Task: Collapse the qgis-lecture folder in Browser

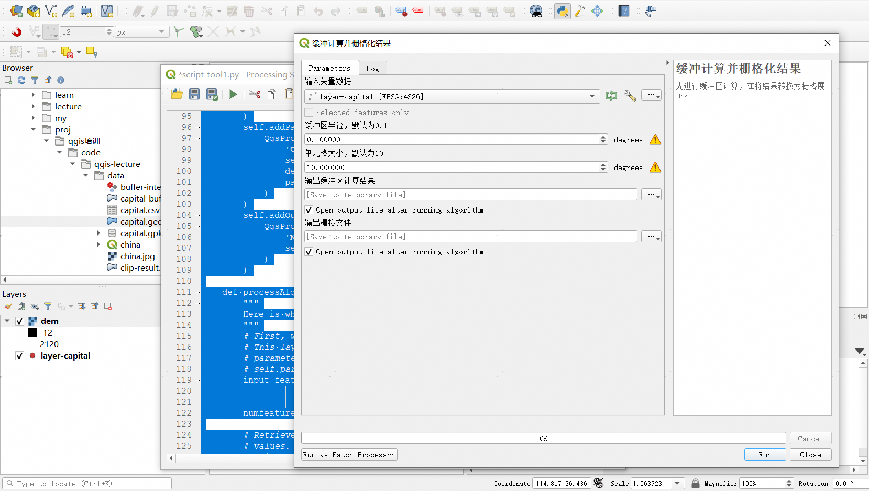Action: 73,164
